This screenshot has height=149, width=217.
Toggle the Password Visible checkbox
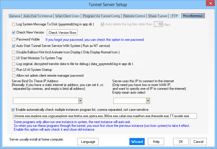click(x=14, y=39)
